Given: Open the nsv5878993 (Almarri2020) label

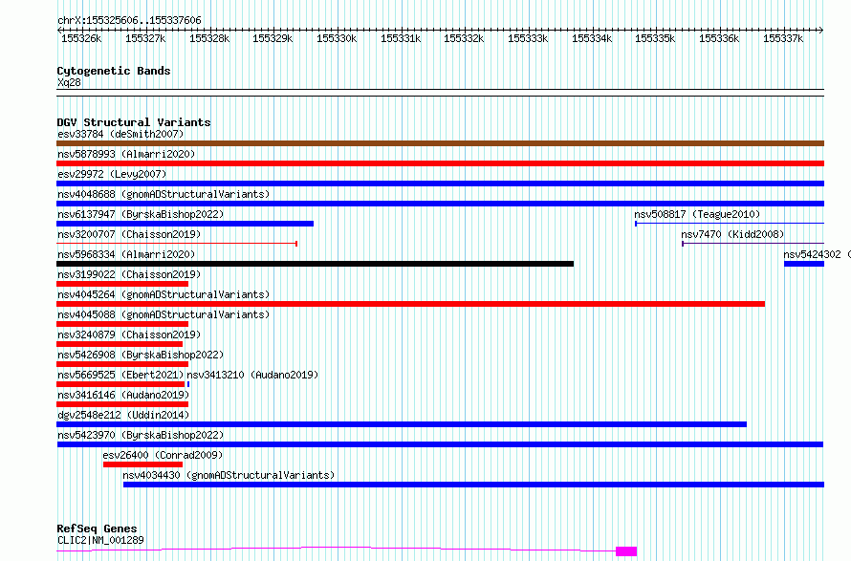Looking at the screenshot, I should pos(126,154).
